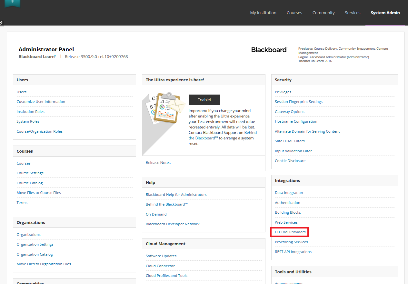Image resolution: width=408 pixels, height=284 pixels.
Task: Click the Login: Blackboard Administrator text
Action: tap(333, 57)
